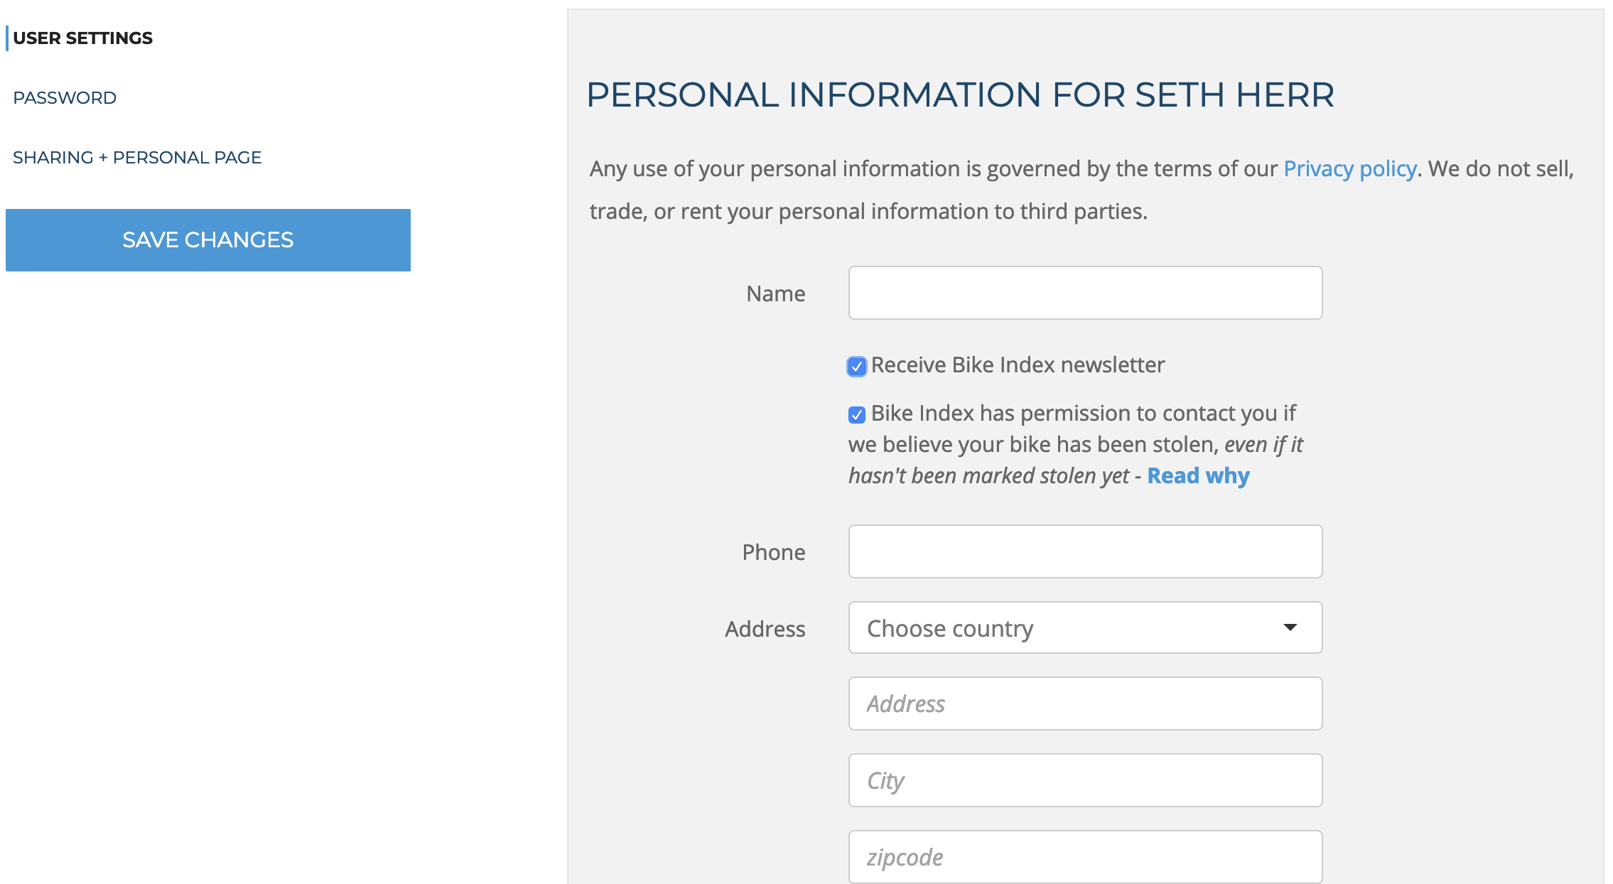Click the Address field label
1613x884 pixels.
pos(765,630)
